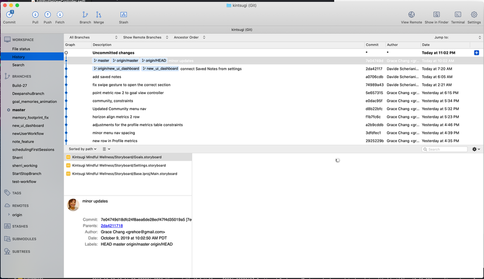Open the Jump to dropdown

(457, 37)
